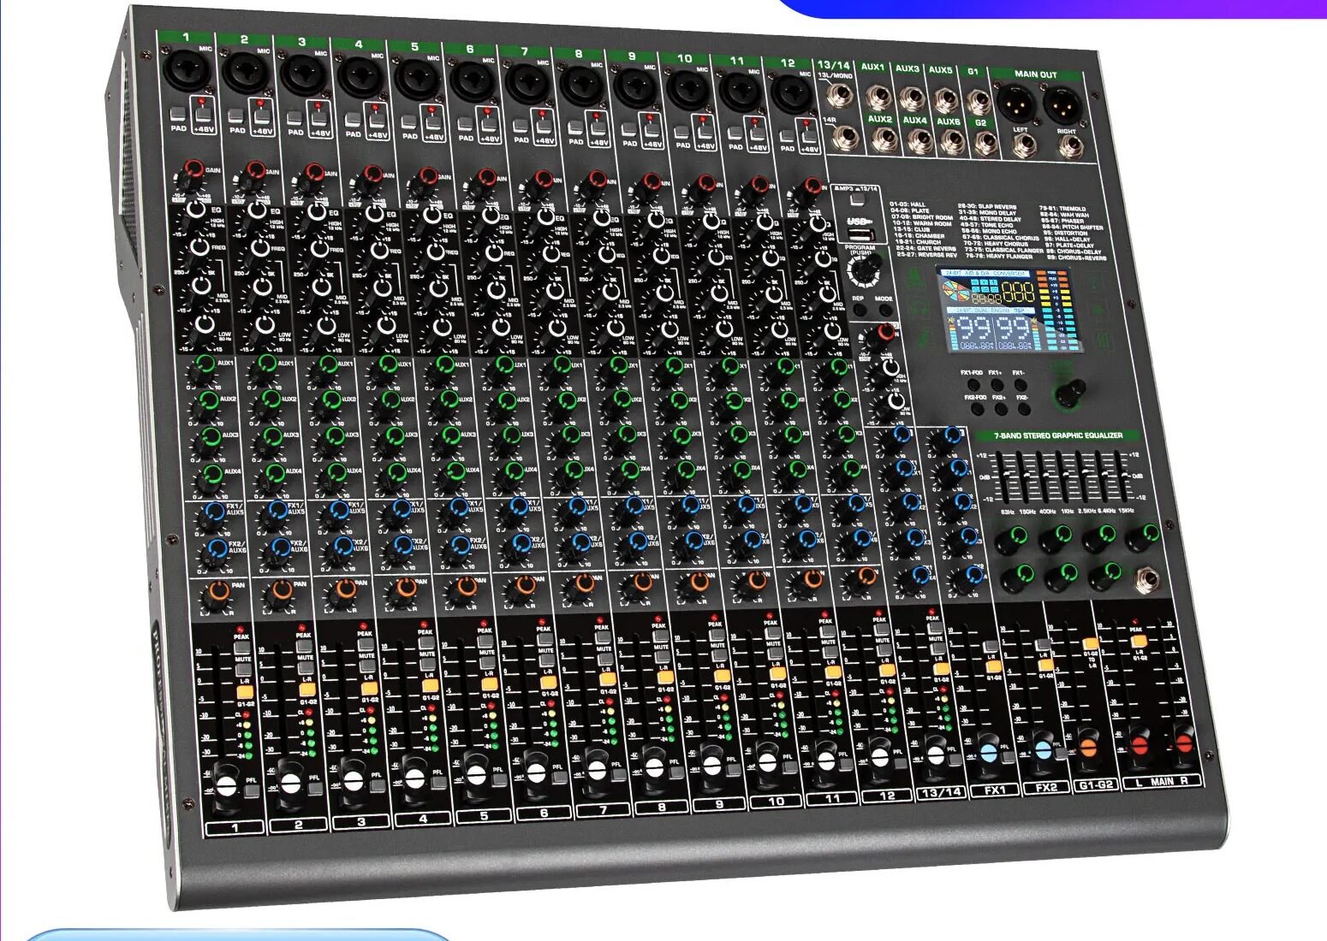This screenshot has width=1327, height=941.
Task: Click the REP button below PROGRAM
Action: pos(860,310)
